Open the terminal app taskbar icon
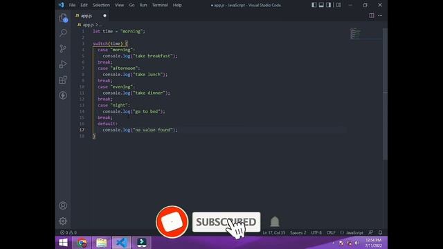443x249 pixels. [141, 243]
